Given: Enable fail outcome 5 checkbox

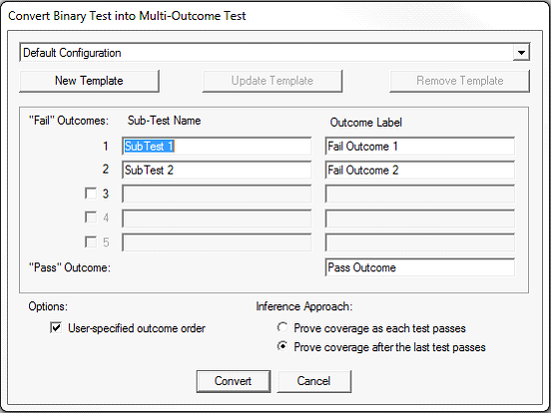Looking at the screenshot, I should click(91, 242).
